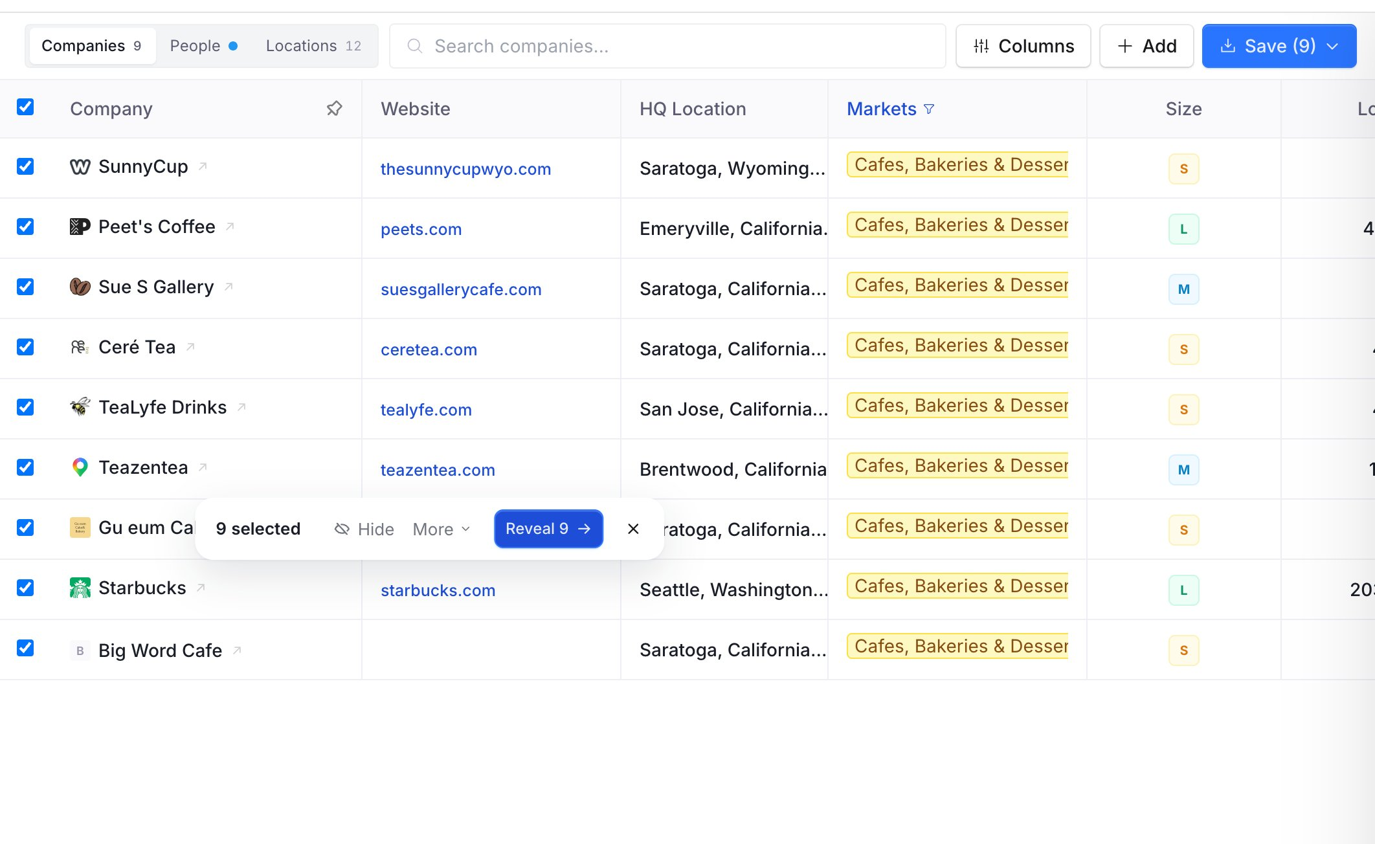Viewport: 1375px width, 844px height.
Task: Open the Columns settings
Action: [x=1023, y=46]
